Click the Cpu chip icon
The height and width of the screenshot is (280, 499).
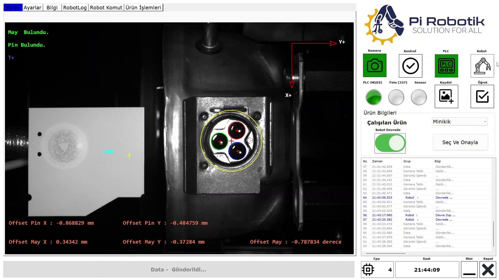coord(368,269)
